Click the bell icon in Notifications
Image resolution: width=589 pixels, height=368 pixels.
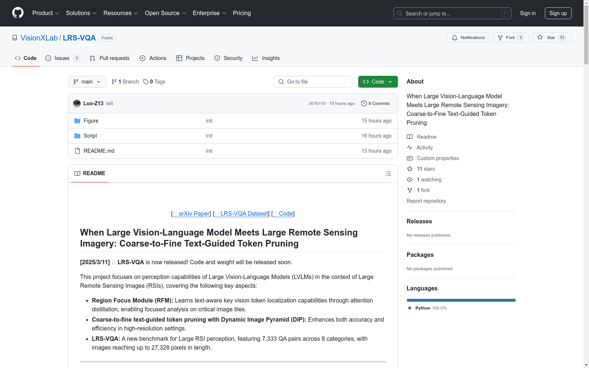click(455, 38)
